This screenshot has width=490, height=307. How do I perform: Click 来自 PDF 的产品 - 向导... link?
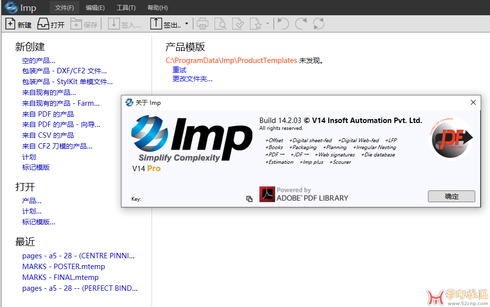coord(61,124)
